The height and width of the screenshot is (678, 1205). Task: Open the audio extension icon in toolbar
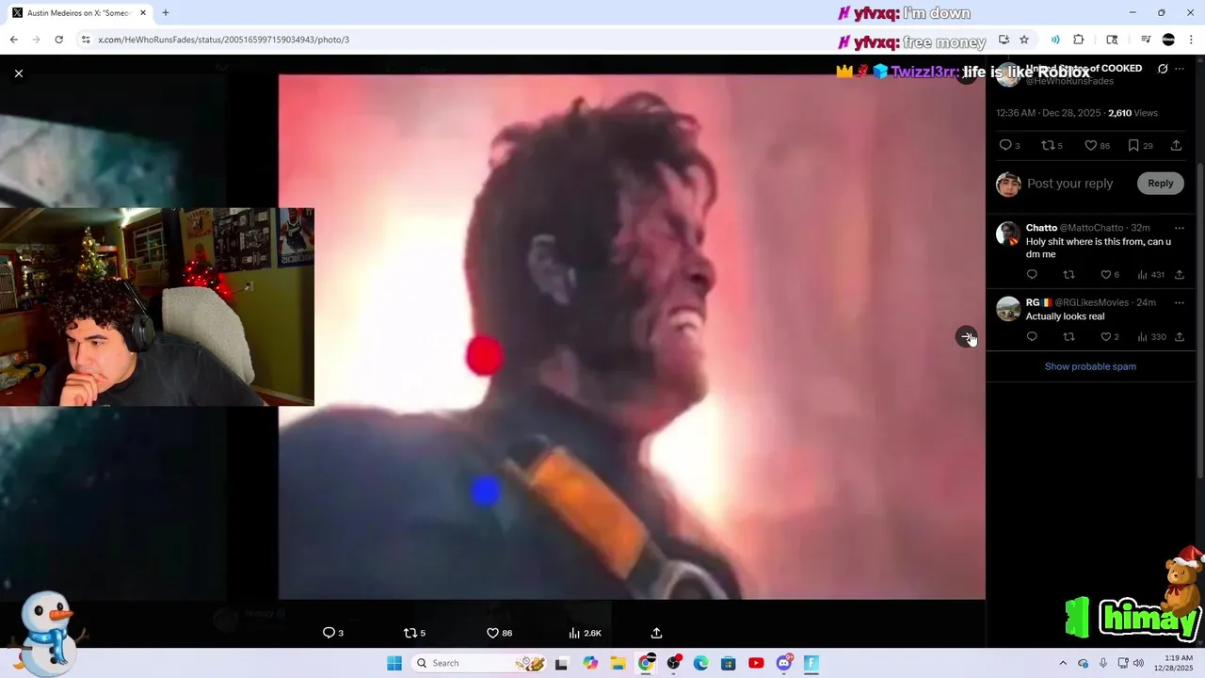(x=1055, y=40)
